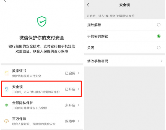Click the orange umbrella 百万保障 icon
This screenshot has height=130, width=166.
coord(6,121)
